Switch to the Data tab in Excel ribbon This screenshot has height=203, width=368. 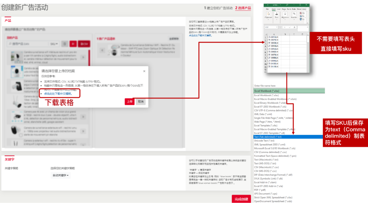pyautogui.click(x=294, y=9)
